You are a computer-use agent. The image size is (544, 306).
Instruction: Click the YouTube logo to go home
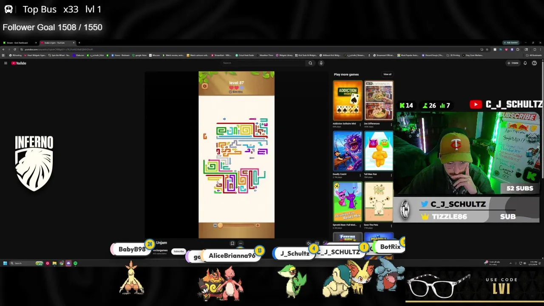(x=19, y=63)
